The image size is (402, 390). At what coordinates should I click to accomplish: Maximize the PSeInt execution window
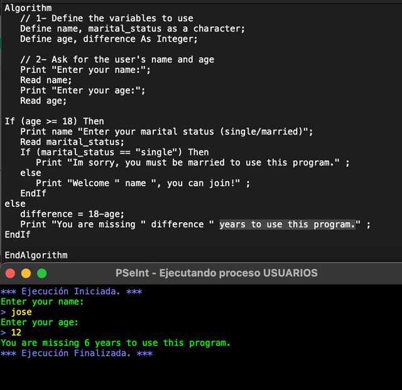42,273
